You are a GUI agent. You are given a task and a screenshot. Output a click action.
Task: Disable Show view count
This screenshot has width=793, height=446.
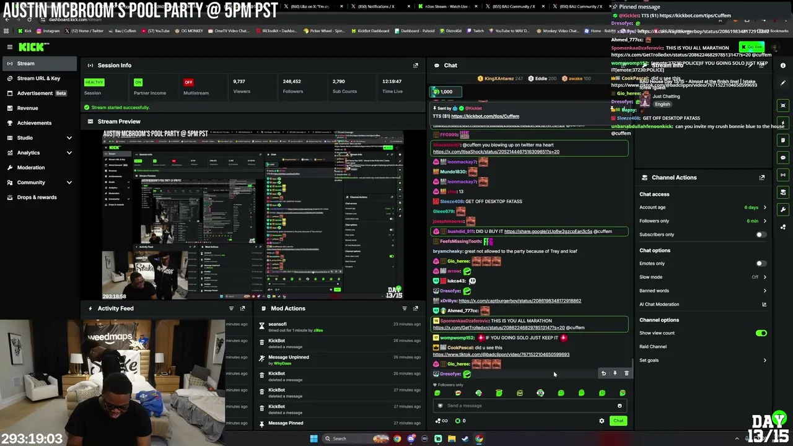[761, 333]
